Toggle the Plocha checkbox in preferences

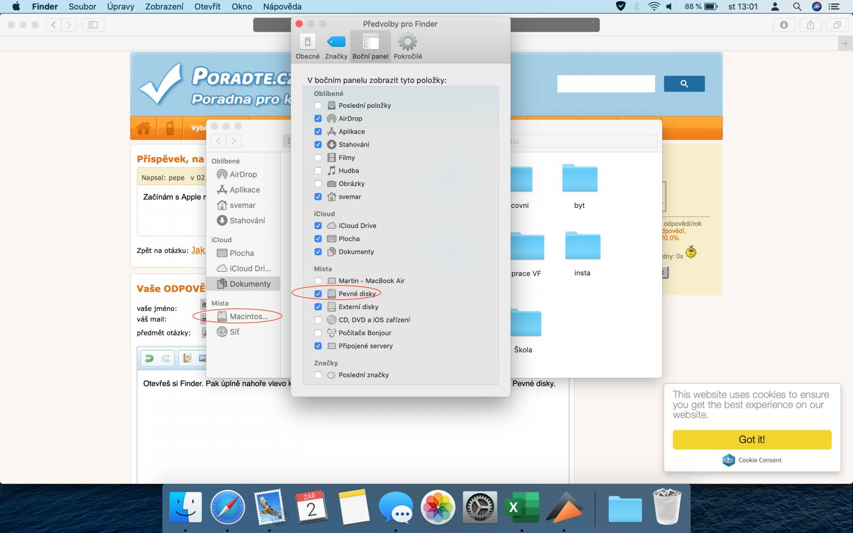[318, 239]
